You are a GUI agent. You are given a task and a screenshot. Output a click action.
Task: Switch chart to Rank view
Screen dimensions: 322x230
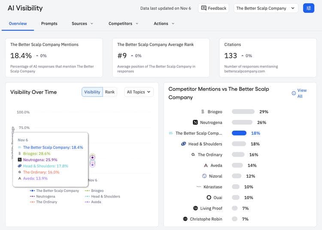pyautogui.click(x=109, y=92)
